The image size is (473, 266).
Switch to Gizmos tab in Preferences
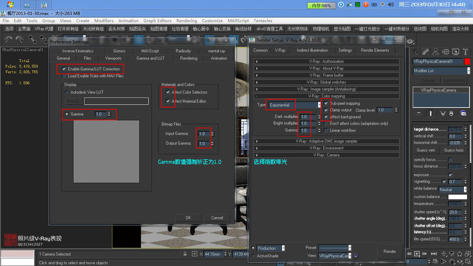click(x=119, y=51)
